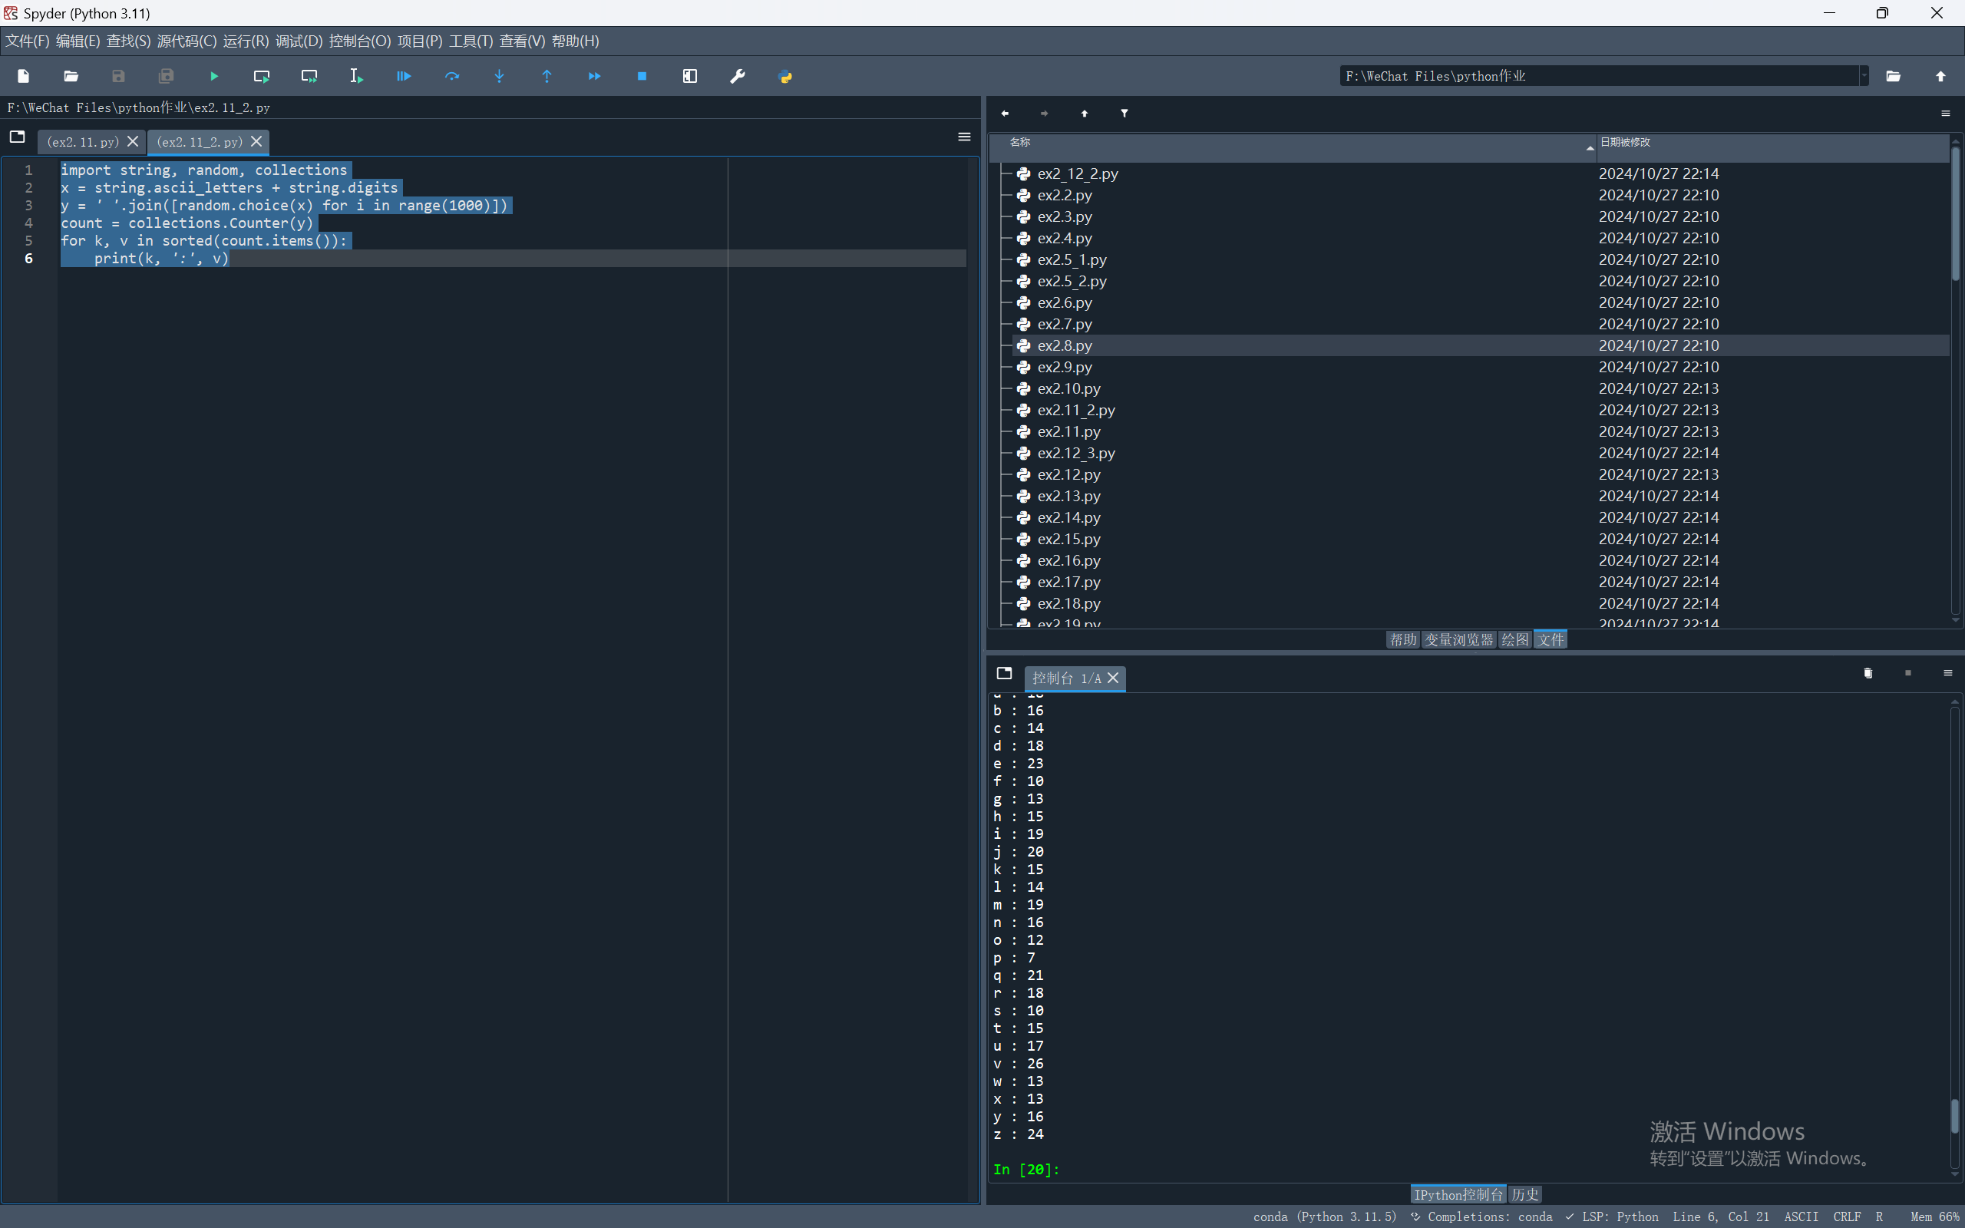This screenshot has height=1228, width=1965.
Task: Open the 运行(R) menu
Action: coord(246,41)
